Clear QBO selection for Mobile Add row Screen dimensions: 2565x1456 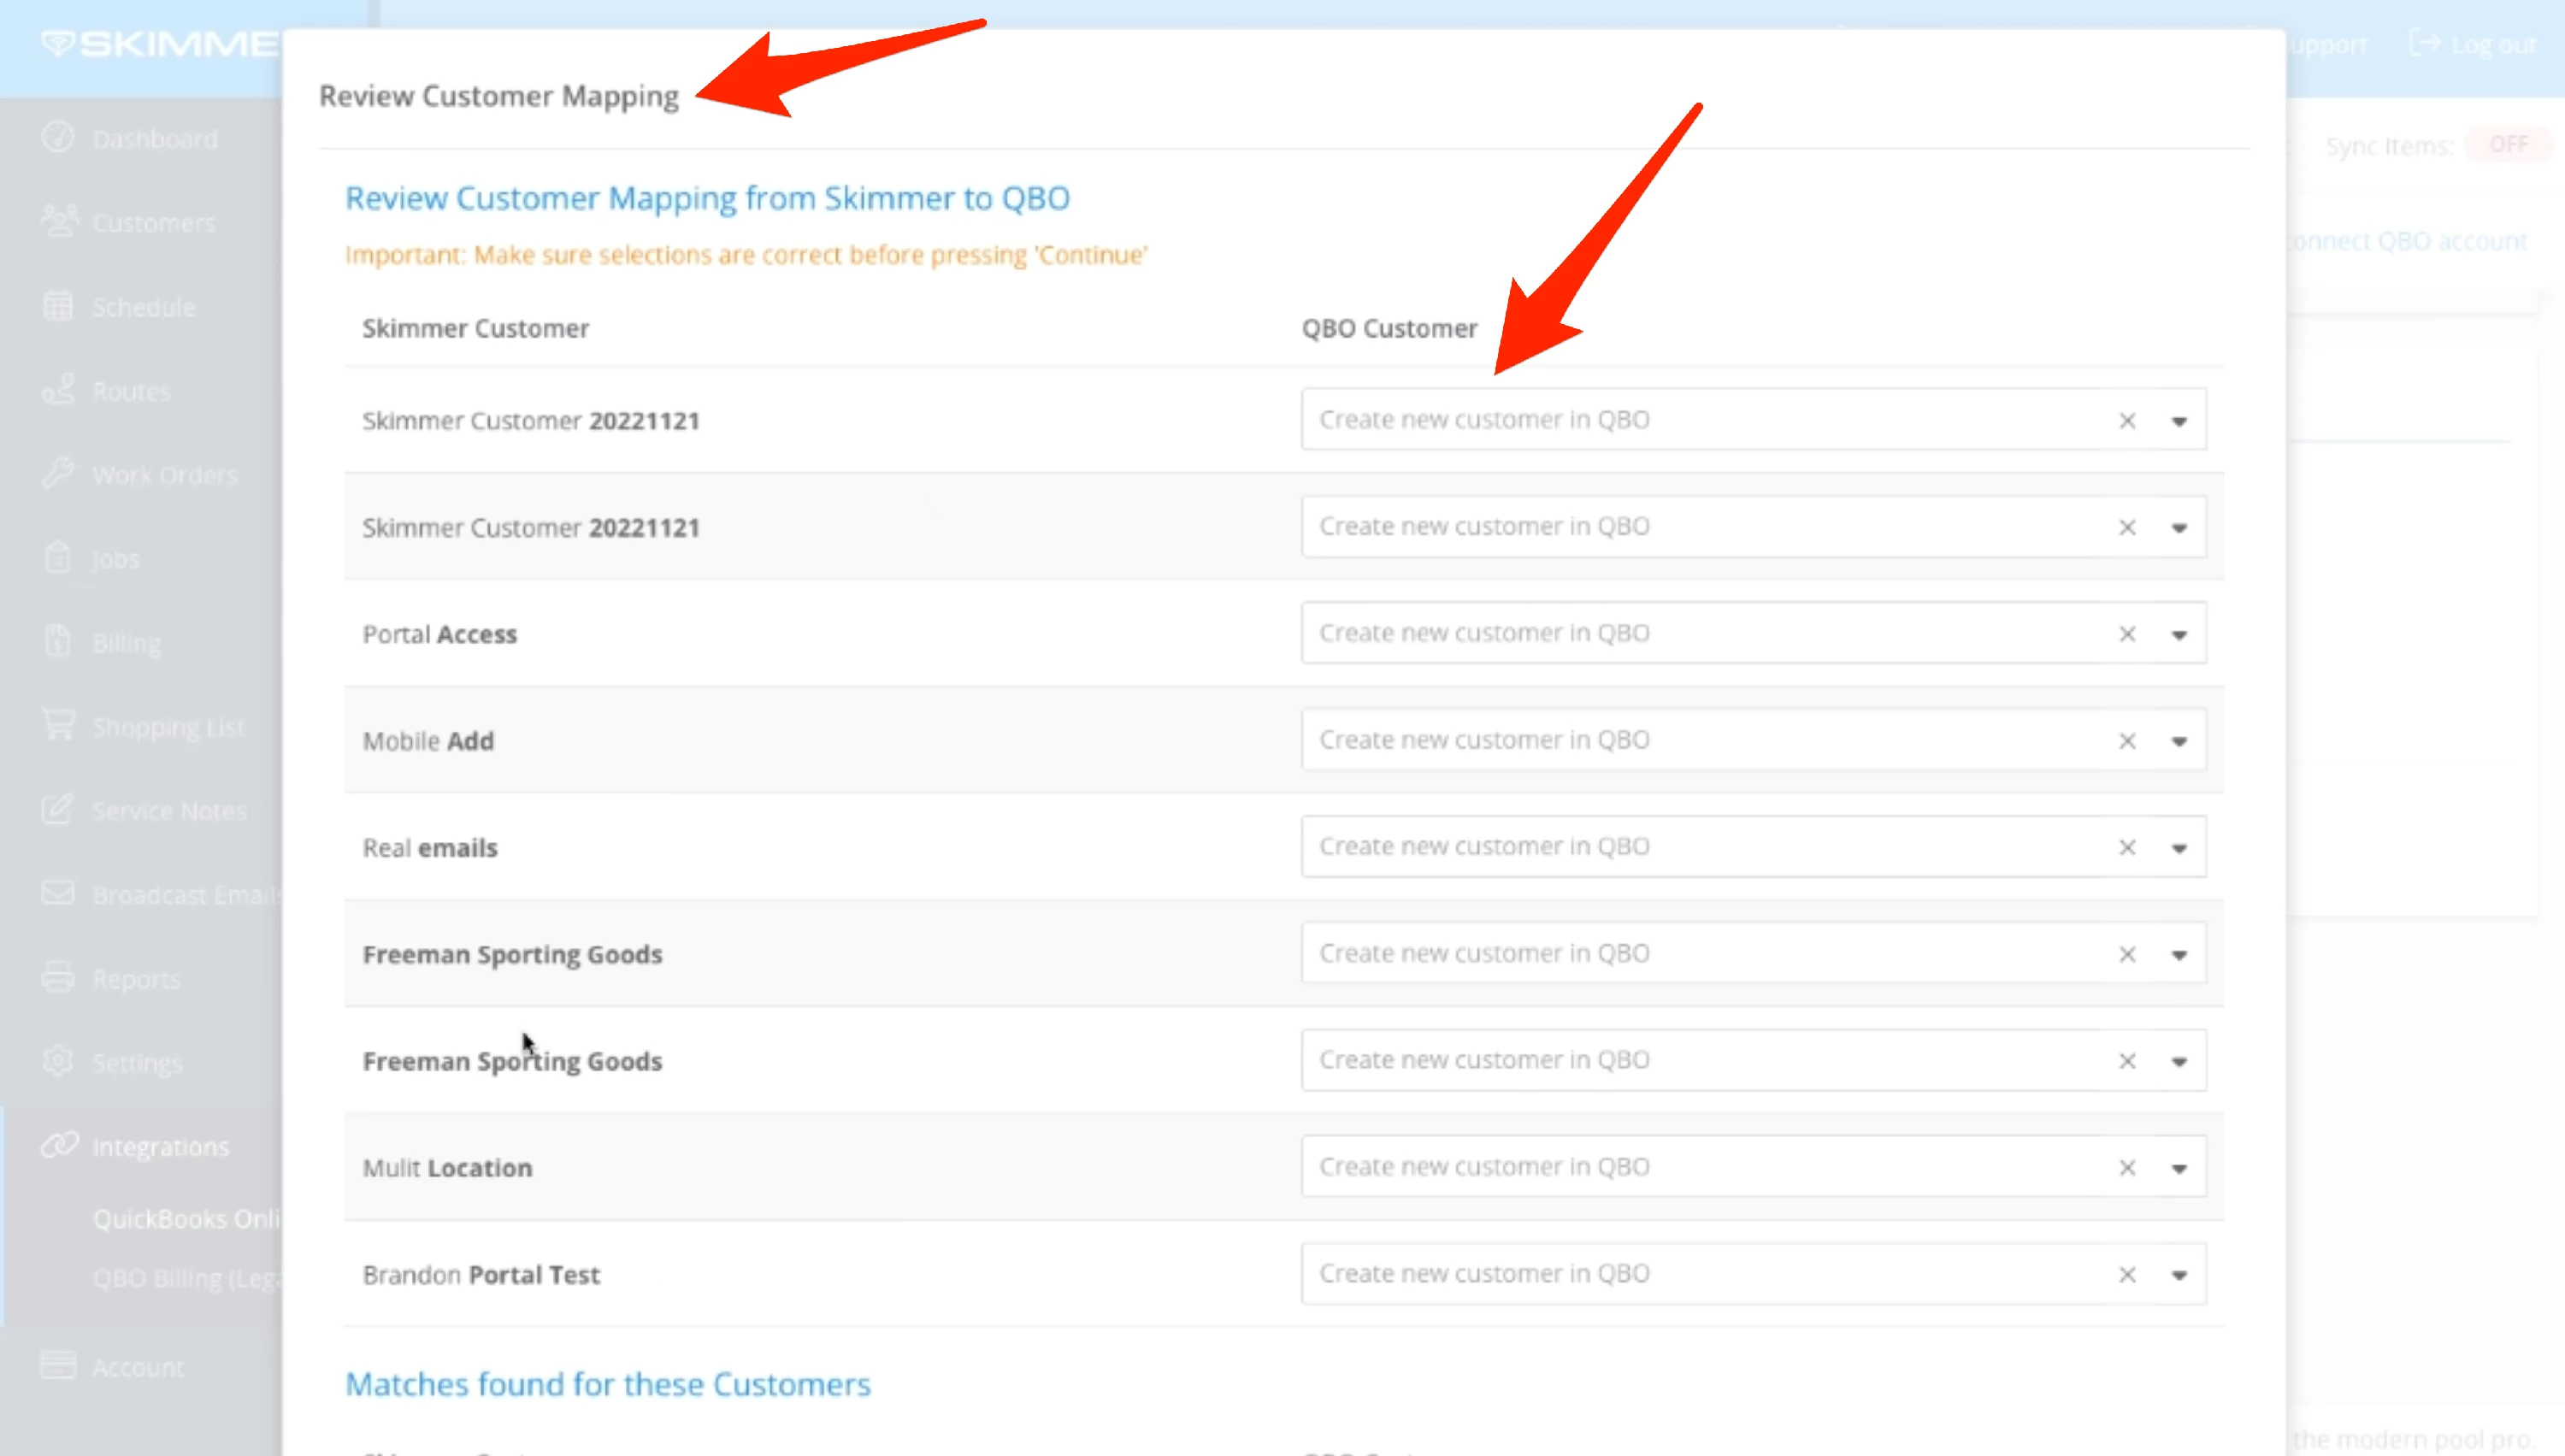click(2127, 741)
